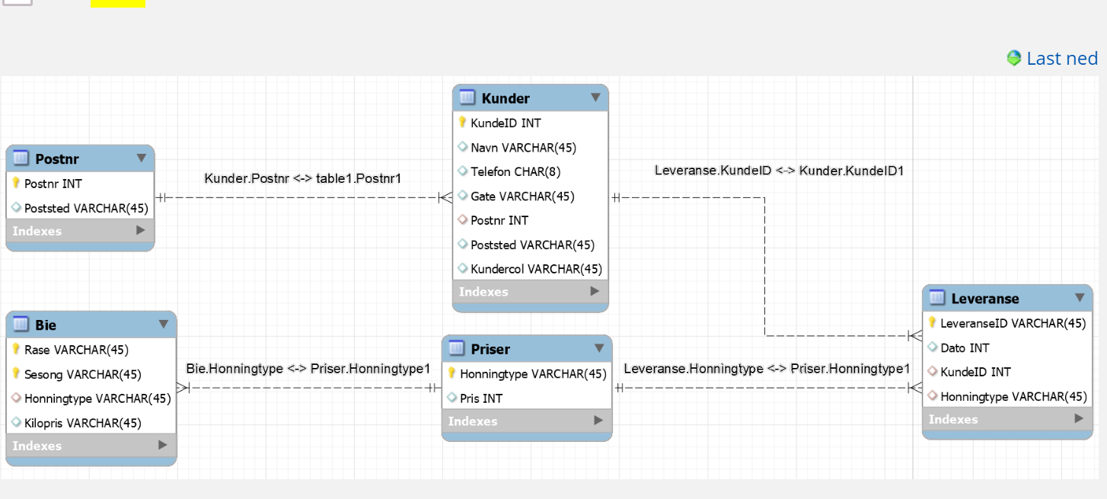1107x499 pixels.
Task: Click the diamond icon beside Kilopris VARCHAR(45)
Action: point(16,422)
